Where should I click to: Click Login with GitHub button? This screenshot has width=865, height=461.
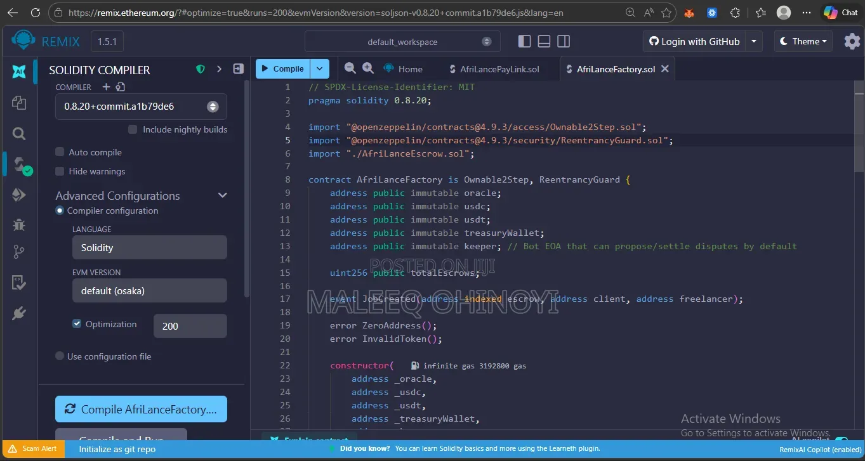(x=694, y=41)
